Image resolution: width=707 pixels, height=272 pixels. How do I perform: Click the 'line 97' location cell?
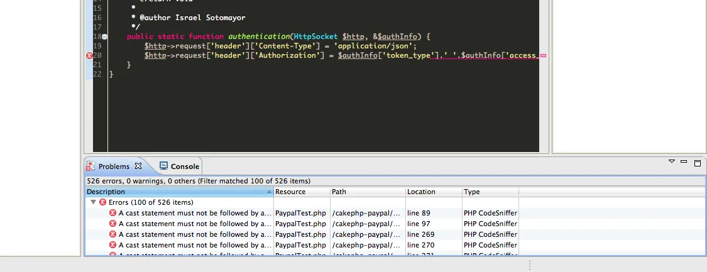tap(419, 224)
